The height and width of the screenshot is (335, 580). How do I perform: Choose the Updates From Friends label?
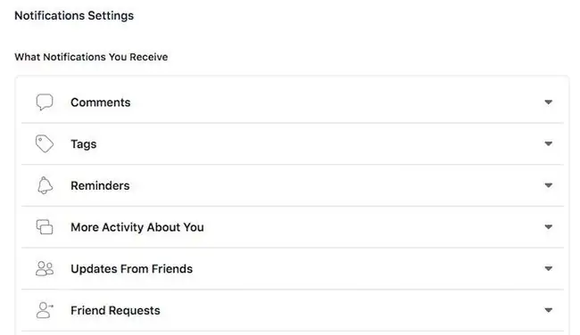pos(132,269)
